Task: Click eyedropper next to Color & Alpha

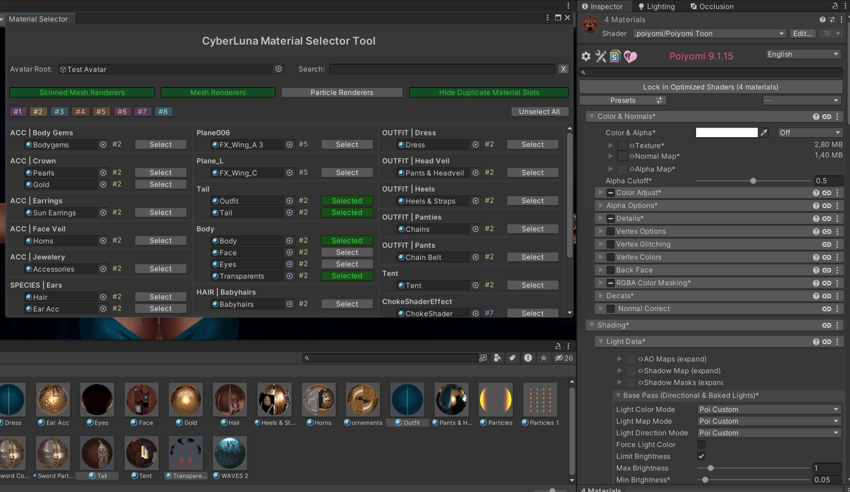Action: pos(764,133)
